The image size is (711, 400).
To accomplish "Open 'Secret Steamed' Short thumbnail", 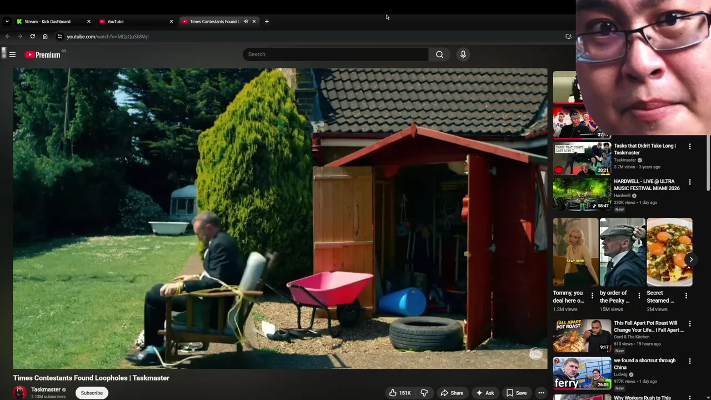I will click(x=669, y=252).
